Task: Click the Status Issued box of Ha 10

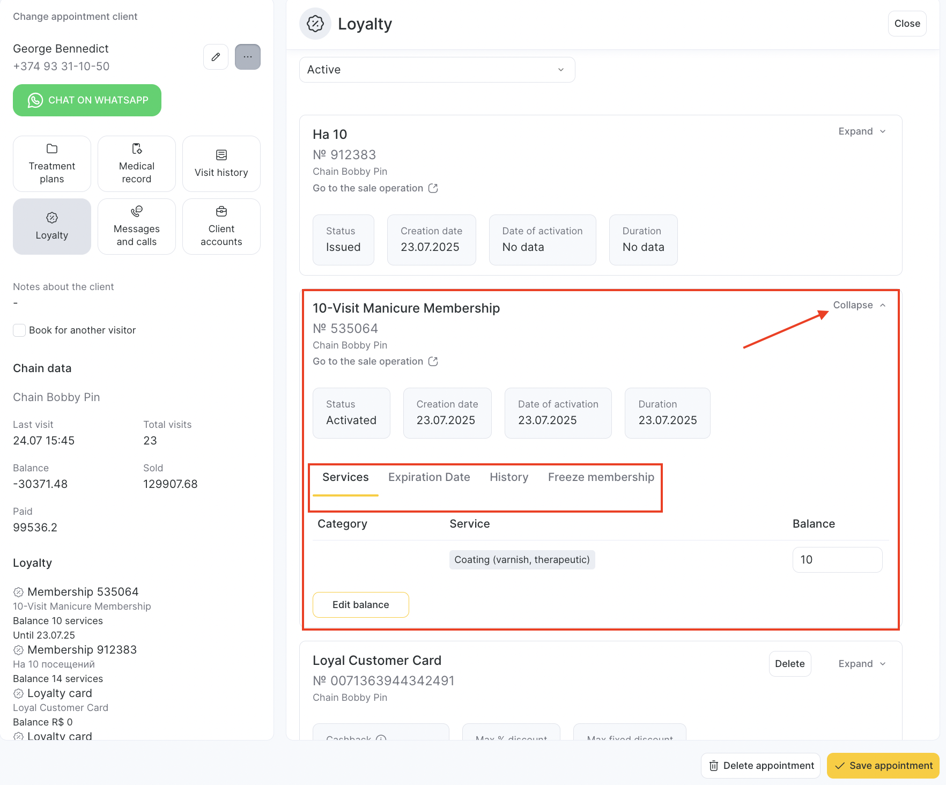Action: pos(343,240)
